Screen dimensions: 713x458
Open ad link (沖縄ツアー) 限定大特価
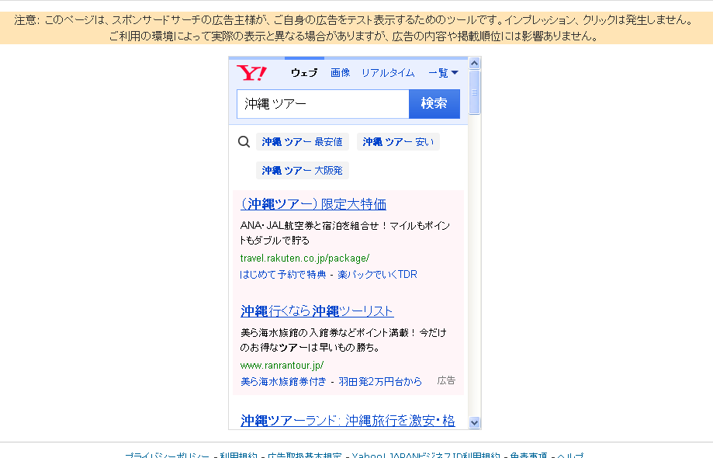pos(313,204)
